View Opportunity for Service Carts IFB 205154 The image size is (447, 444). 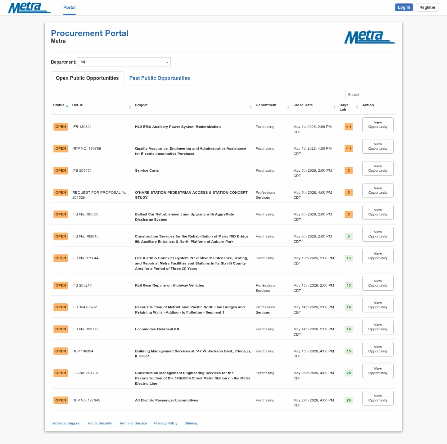(378, 169)
